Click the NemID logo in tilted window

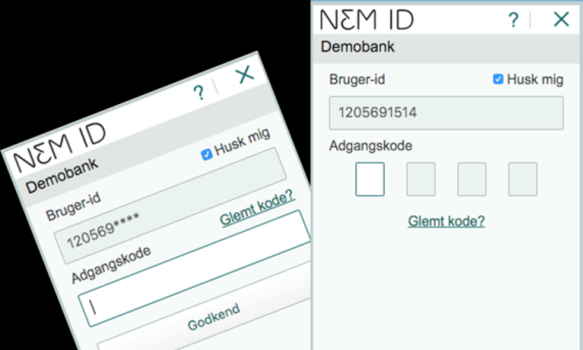click(x=59, y=147)
